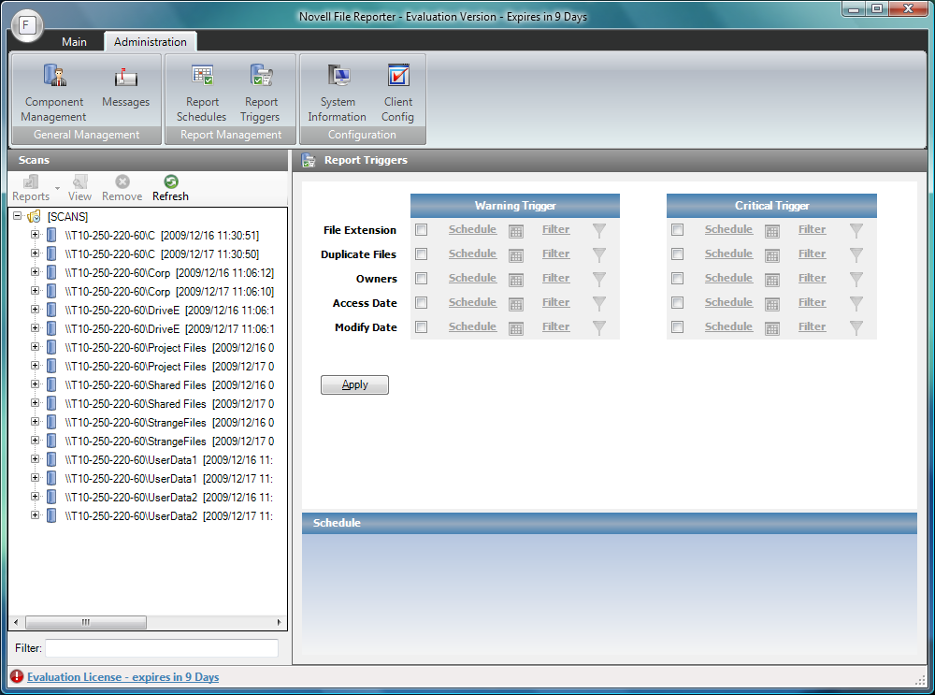Expand the C scan dated 2009/12/16 11:30:51
935x695 pixels.
coord(36,235)
